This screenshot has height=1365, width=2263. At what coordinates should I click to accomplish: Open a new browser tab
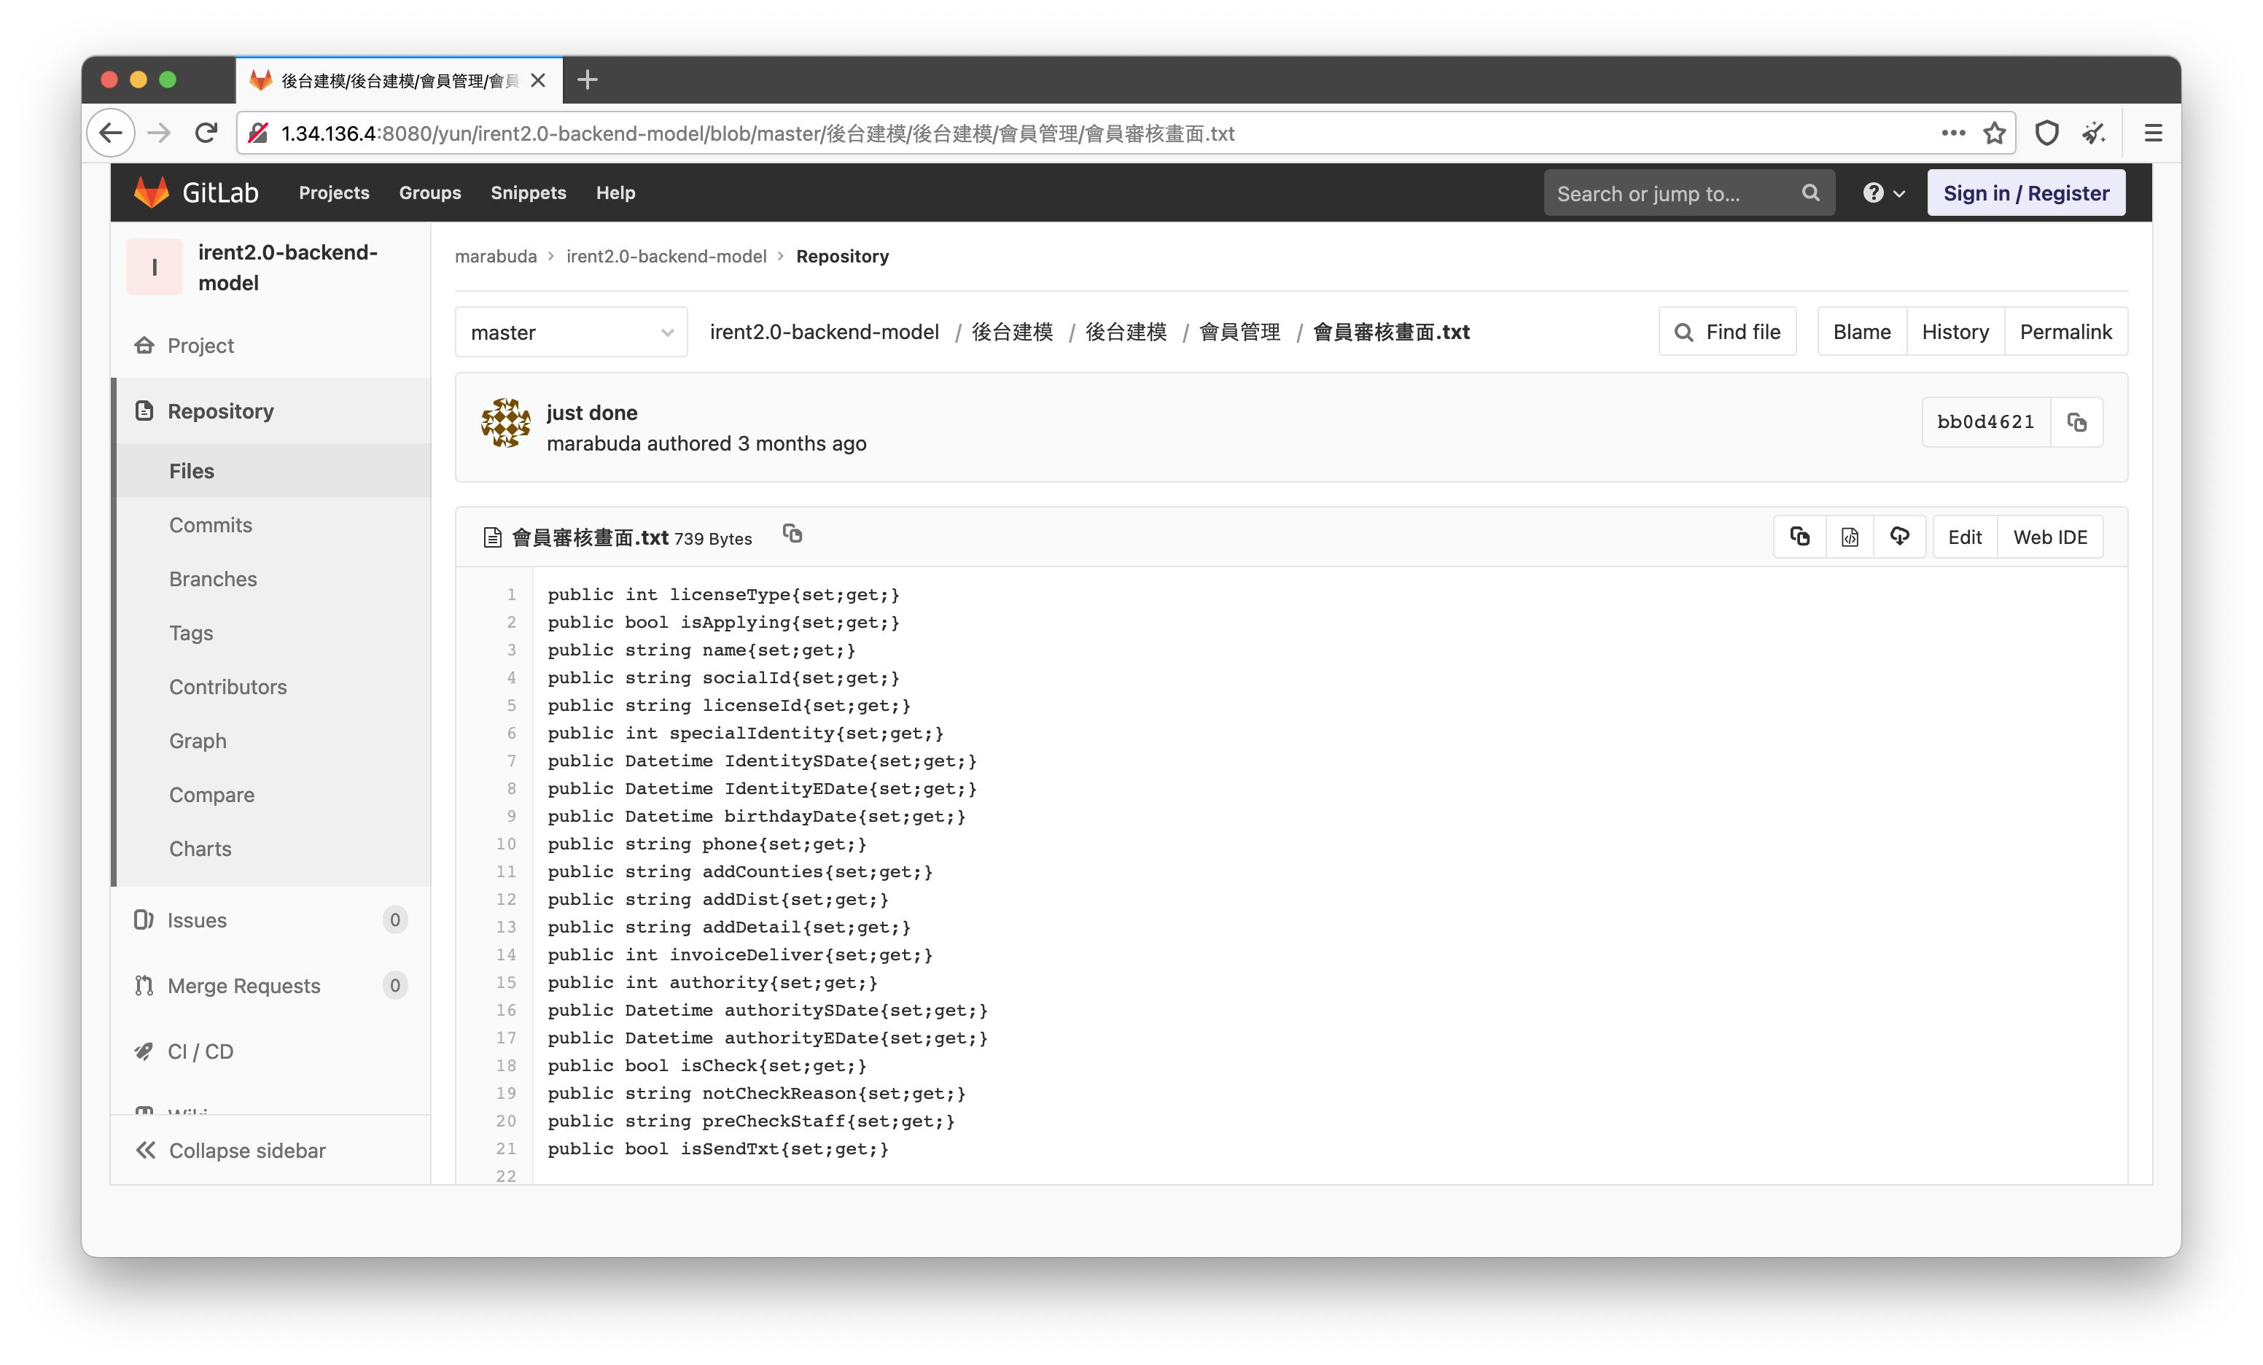coord(588,81)
